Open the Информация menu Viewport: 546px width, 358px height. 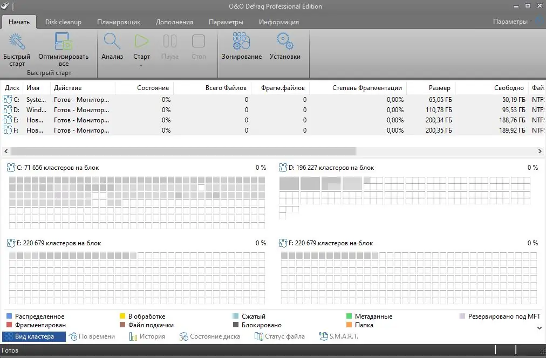point(279,22)
